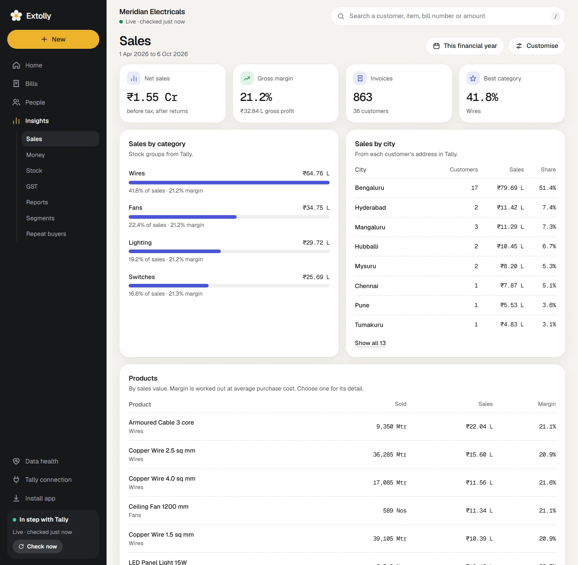
Task: Collapse the Insights section
Action: point(53,121)
